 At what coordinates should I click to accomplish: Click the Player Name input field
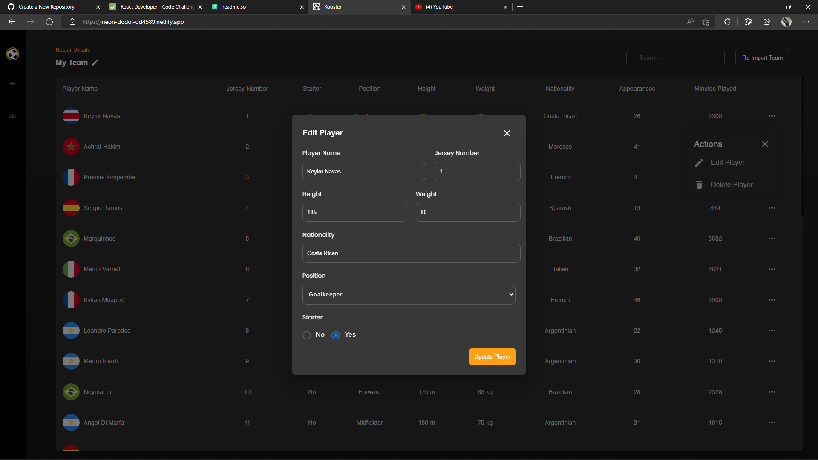click(x=364, y=171)
